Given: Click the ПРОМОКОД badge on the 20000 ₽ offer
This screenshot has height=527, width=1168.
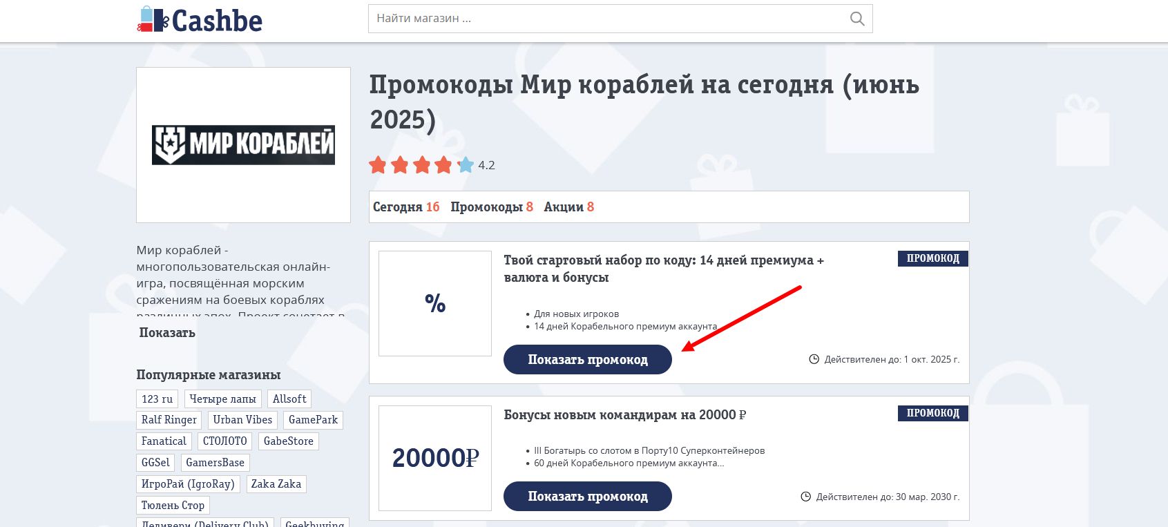Looking at the screenshot, I should point(933,413).
